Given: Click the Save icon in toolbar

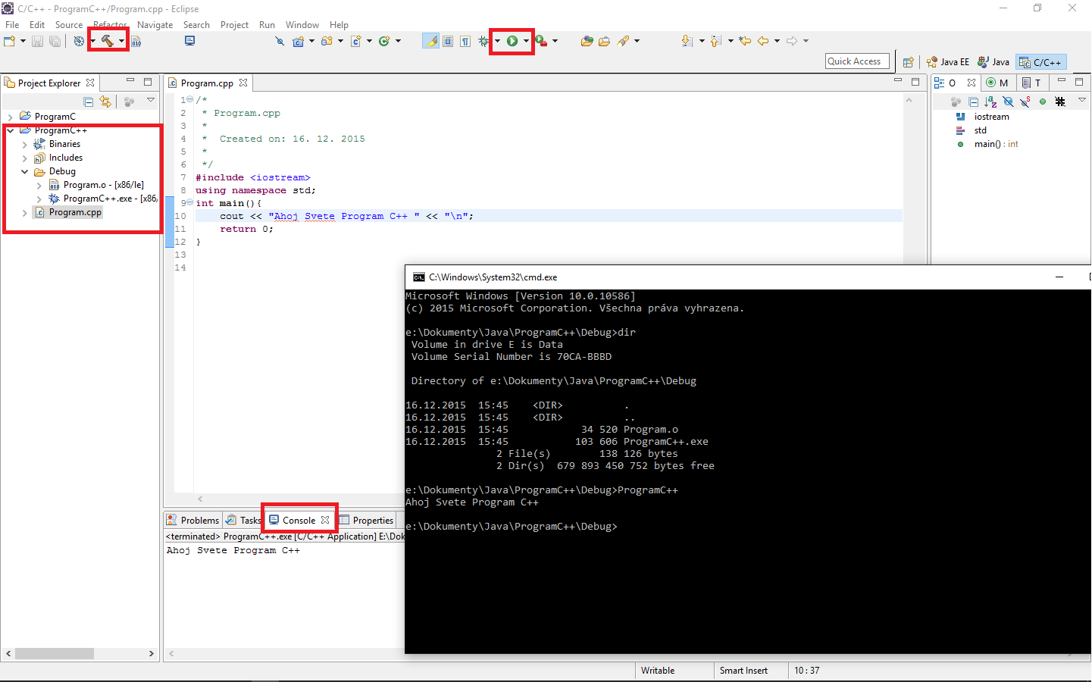Looking at the screenshot, I should click(37, 41).
